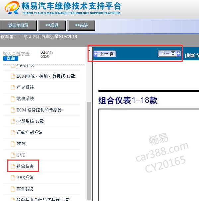
Task: Click the 厂家:J-吉利汽车远景SUV2018 vehicle text
Action: tap(48, 37)
